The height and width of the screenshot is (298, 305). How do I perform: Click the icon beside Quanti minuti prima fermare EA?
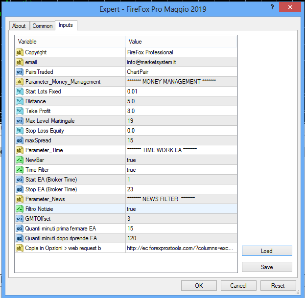(x=20, y=229)
